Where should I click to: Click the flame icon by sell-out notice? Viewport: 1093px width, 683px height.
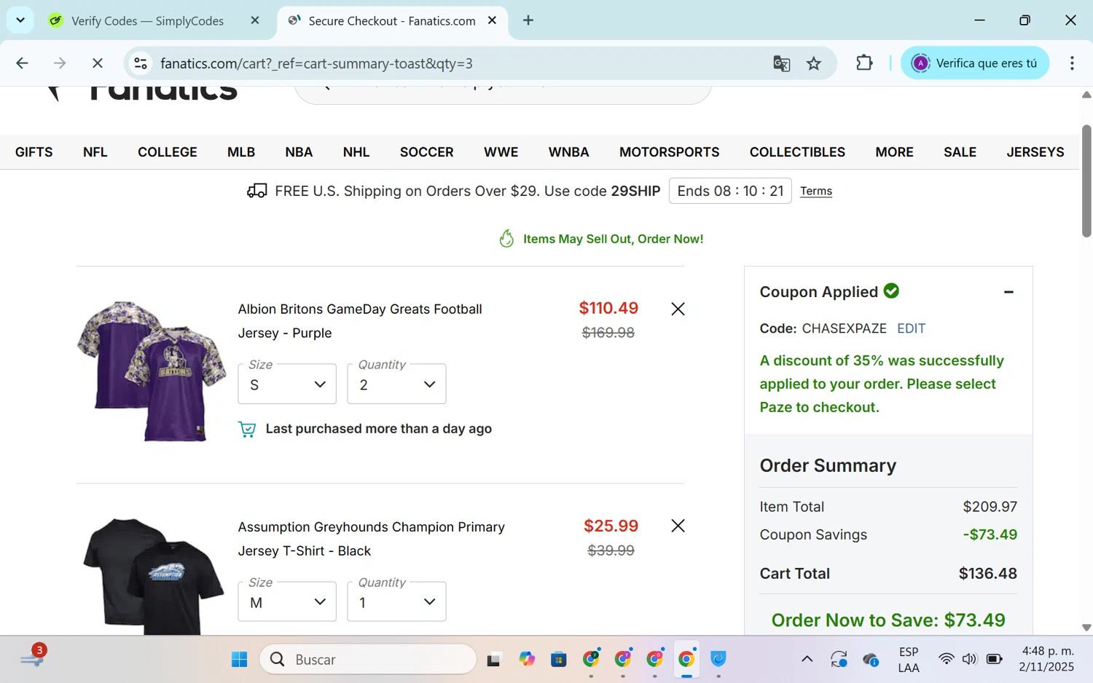pyautogui.click(x=506, y=239)
